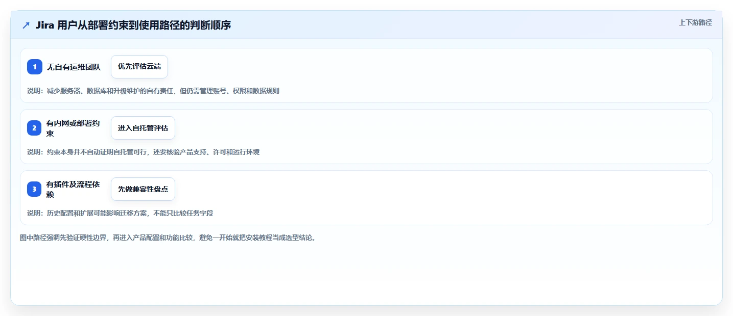Click the 上下游路径 label in the header
The image size is (733, 316).
tap(695, 22)
